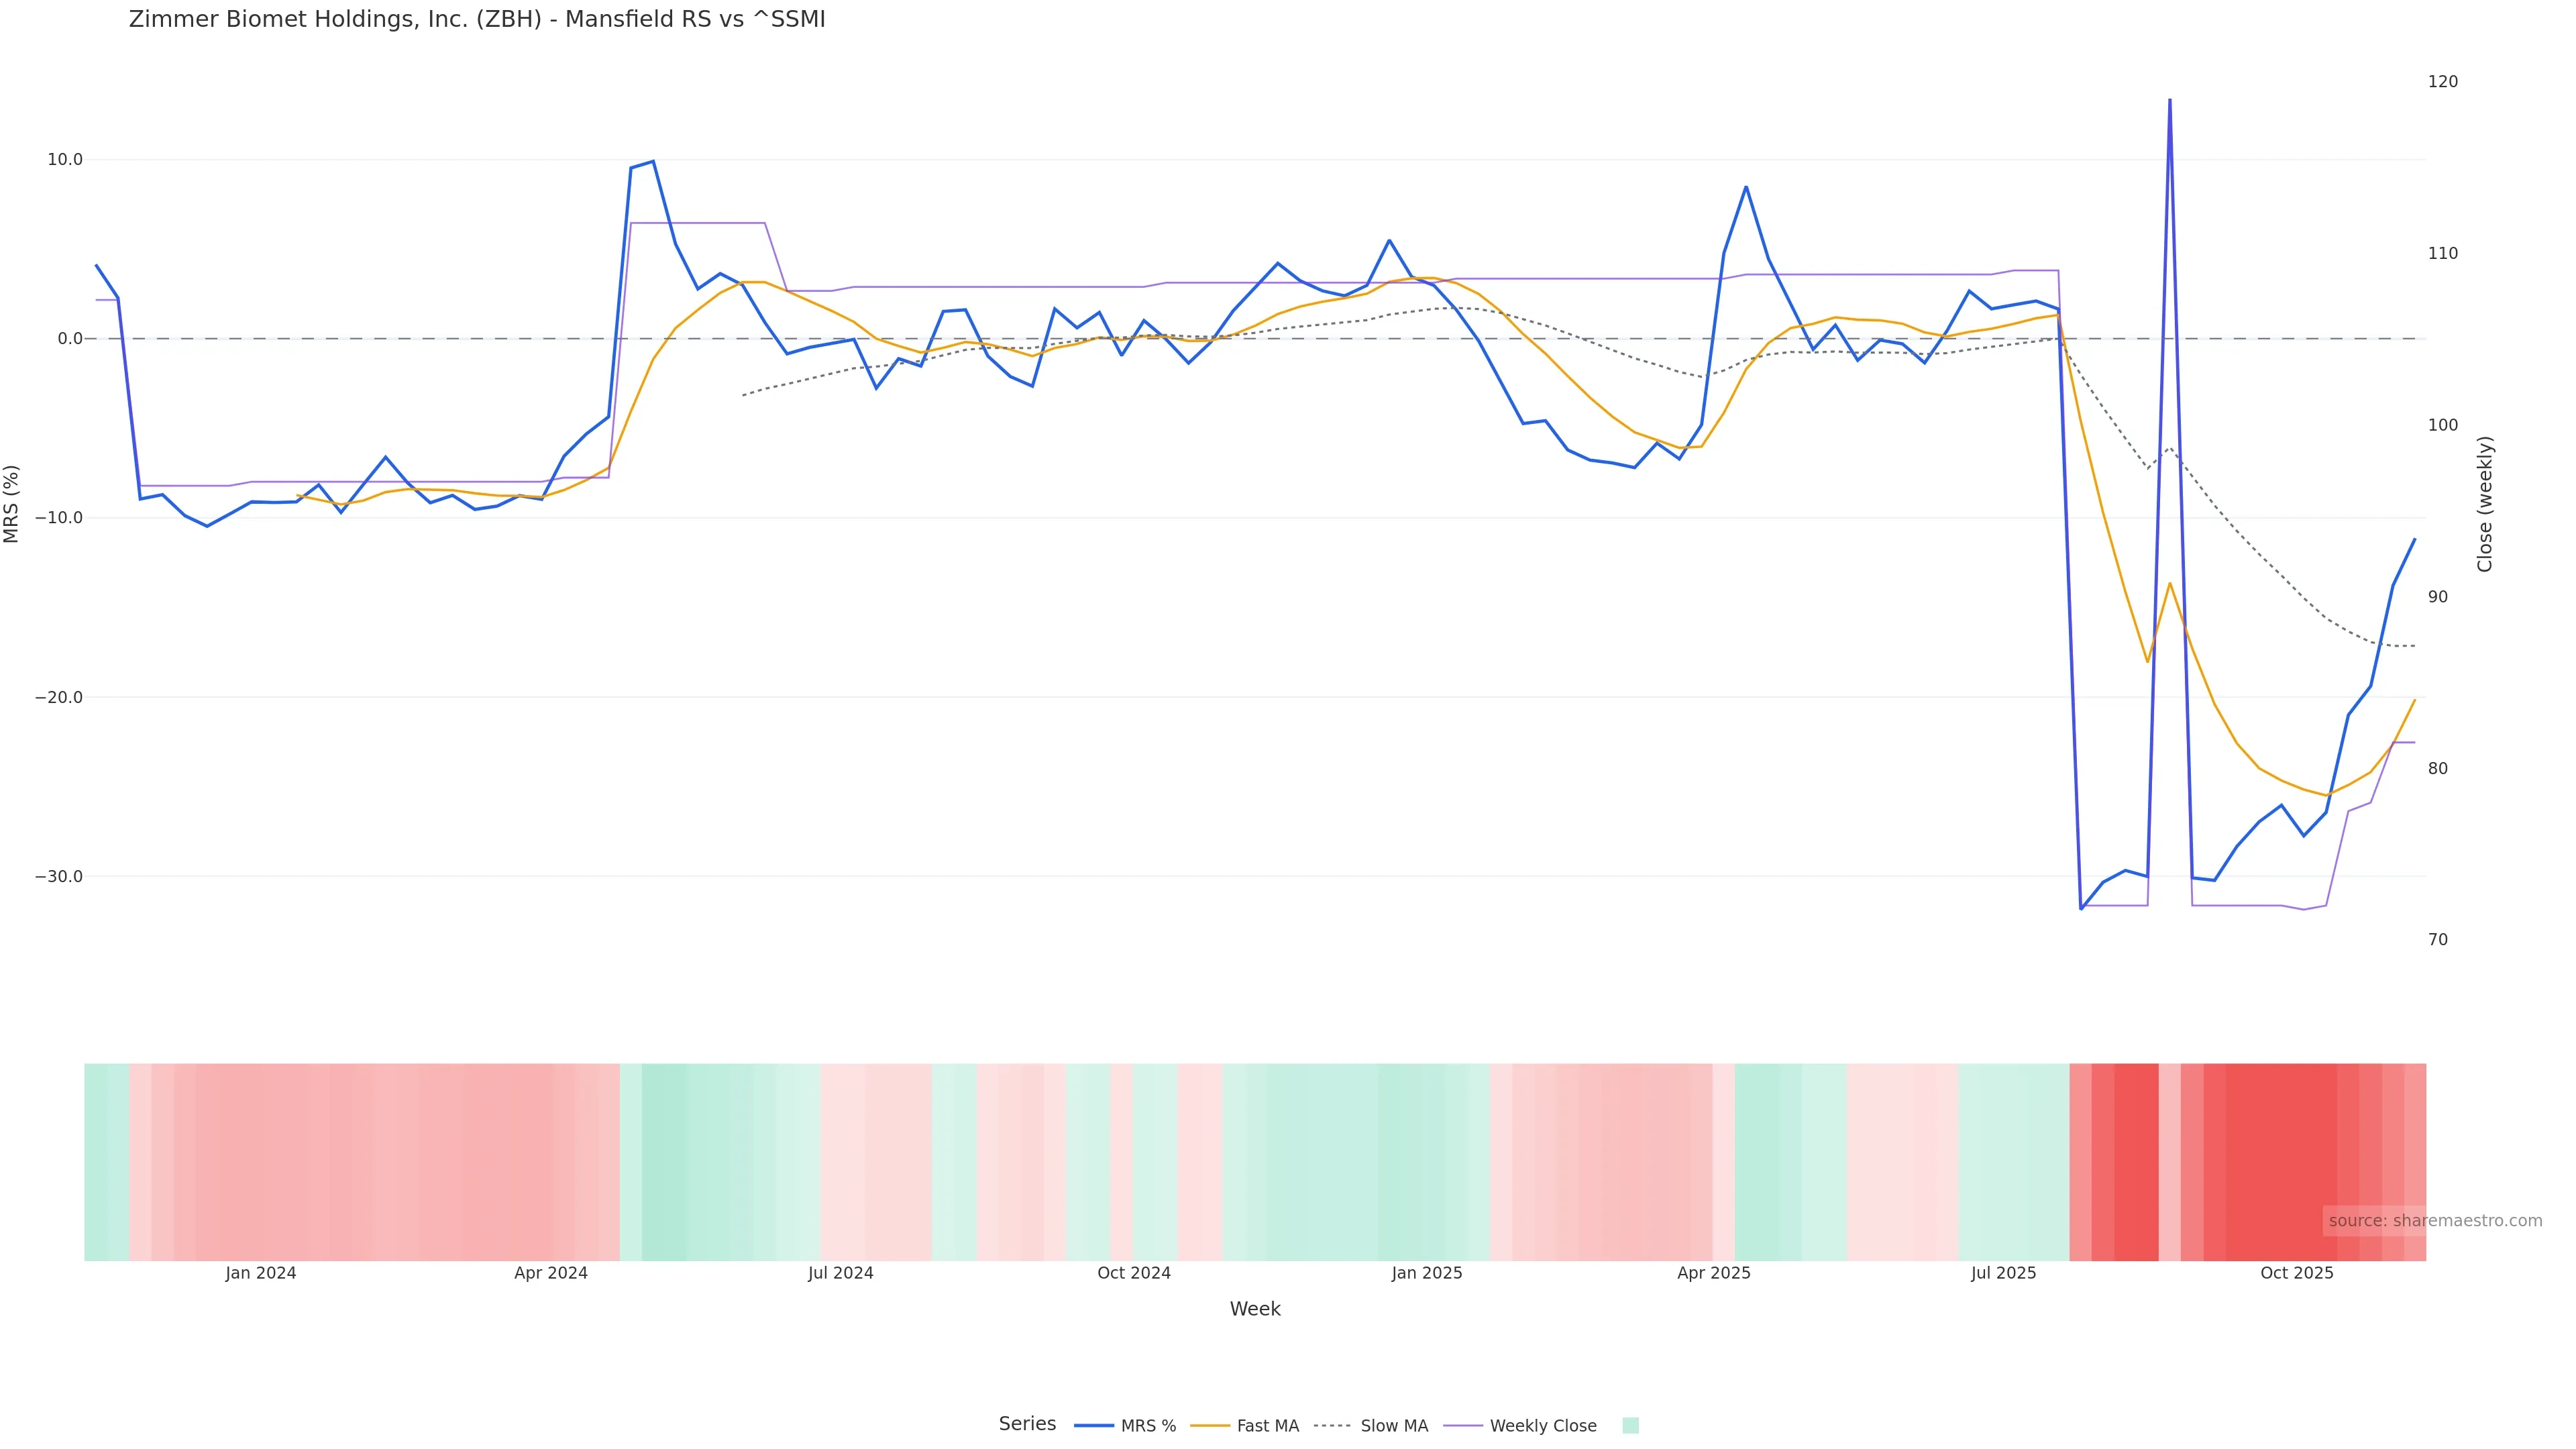This screenshot has width=2576, height=1449.
Task: Hide the Fast MA legend series
Action: [1267, 1426]
